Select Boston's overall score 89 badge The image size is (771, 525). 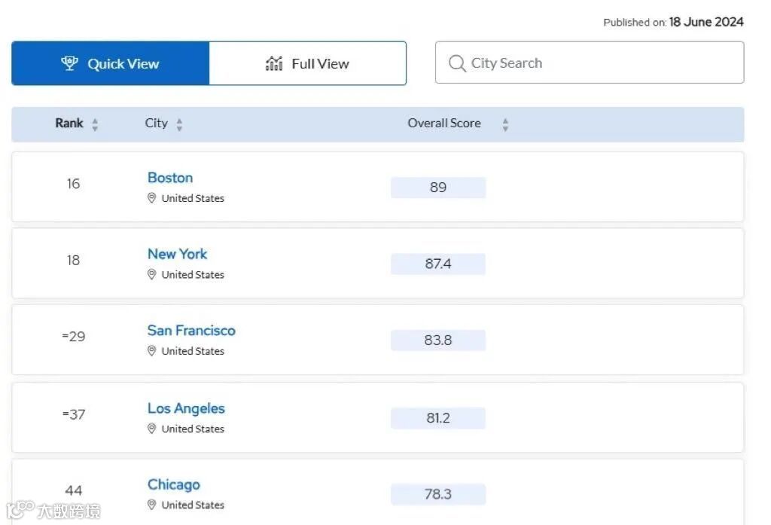point(438,188)
